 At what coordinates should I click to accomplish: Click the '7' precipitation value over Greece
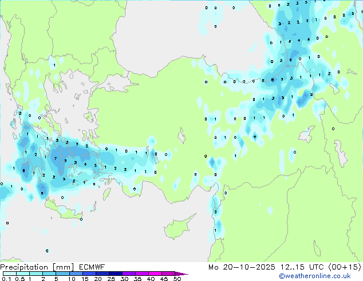(x=56, y=159)
